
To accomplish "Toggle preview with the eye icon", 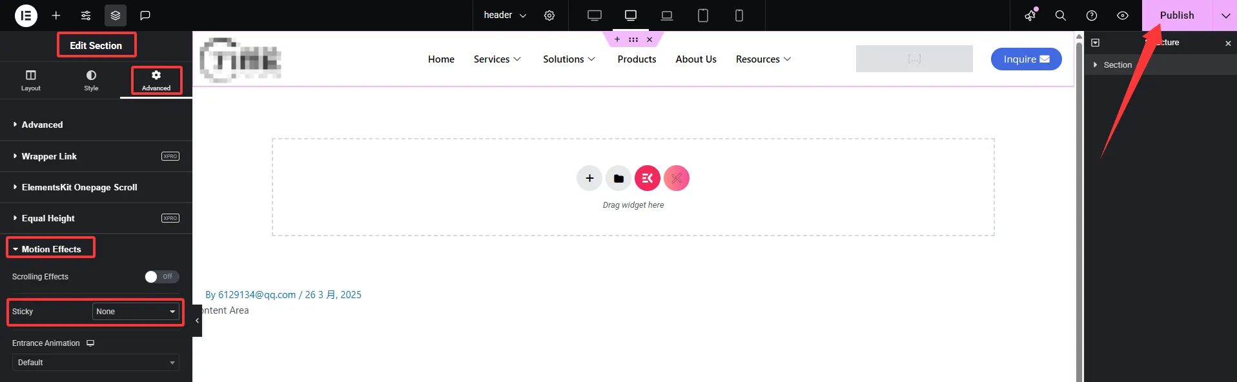I will tap(1123, 15).
